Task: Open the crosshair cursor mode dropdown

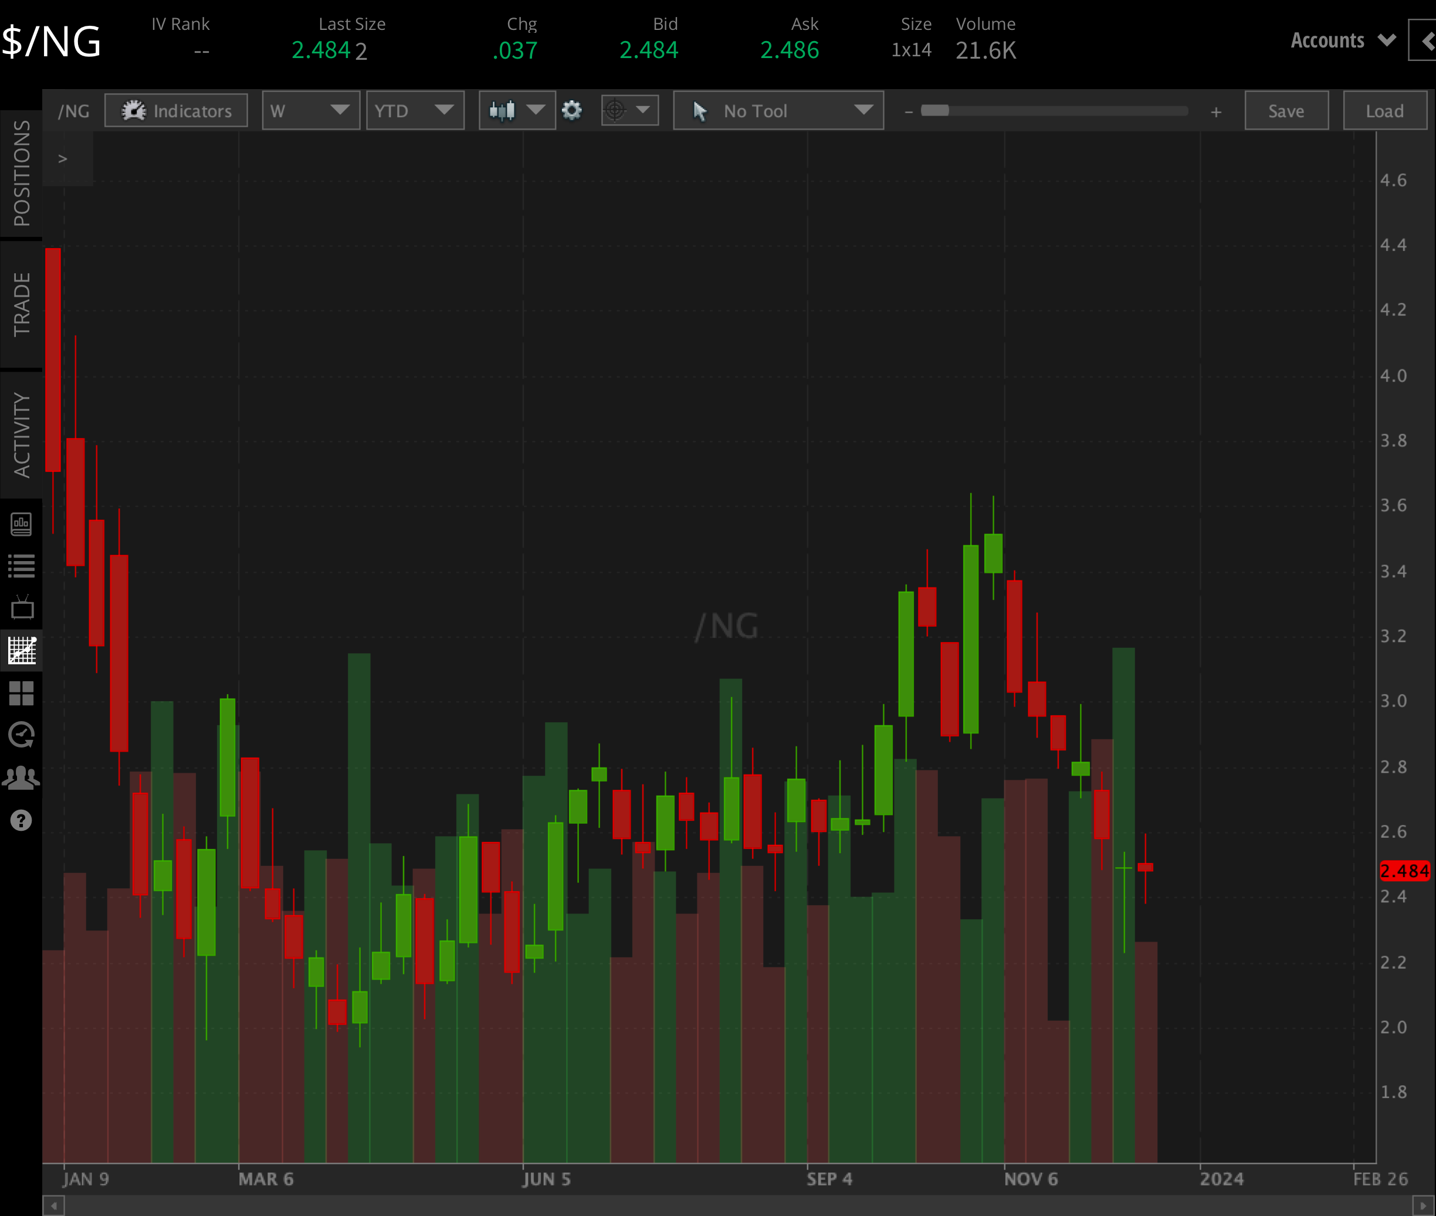Action: click(x=629, y=110)
